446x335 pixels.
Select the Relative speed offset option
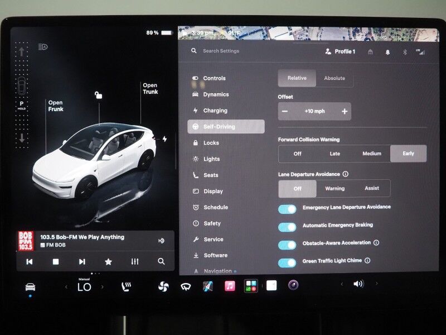pyautogui.click(x=297, y=78)
